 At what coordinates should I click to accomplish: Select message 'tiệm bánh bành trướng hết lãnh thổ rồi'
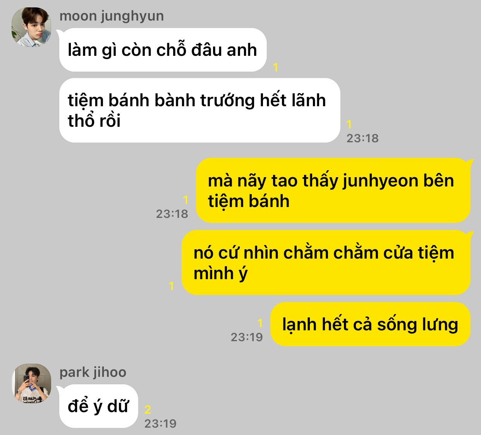199,110
